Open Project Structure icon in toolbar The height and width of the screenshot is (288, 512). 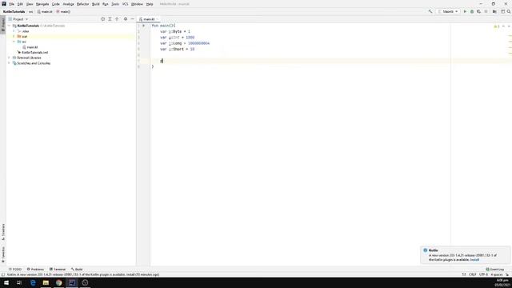494,11
